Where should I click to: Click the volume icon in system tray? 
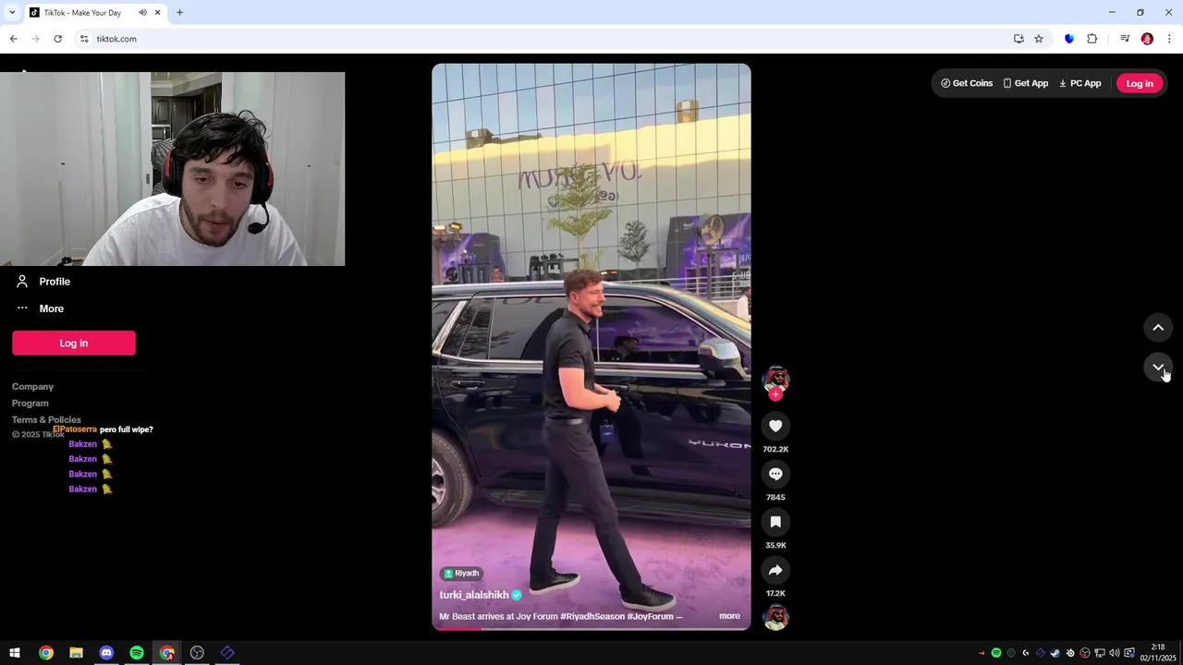(x=1114, y=653)
